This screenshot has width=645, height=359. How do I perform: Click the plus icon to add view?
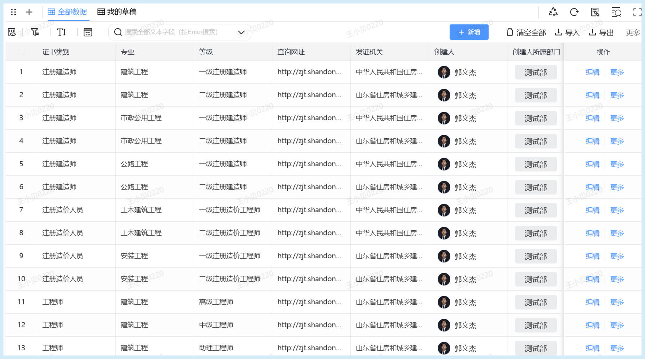pyautogui.click(x=29, y=12)
